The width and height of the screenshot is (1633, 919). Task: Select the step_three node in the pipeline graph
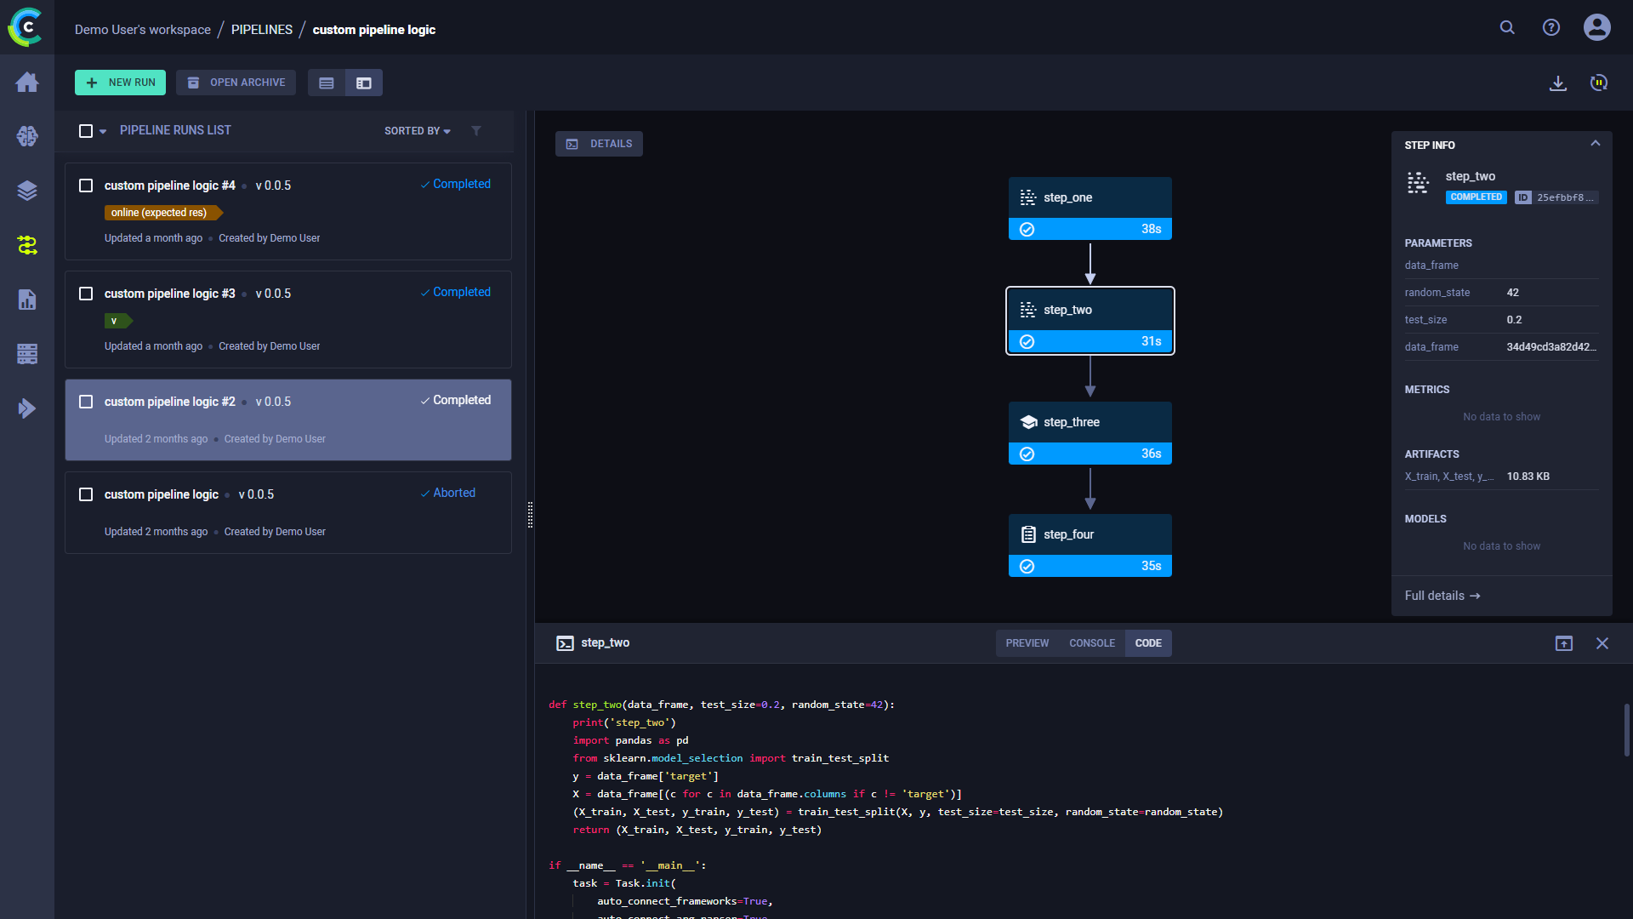(x=1090, y=421)
